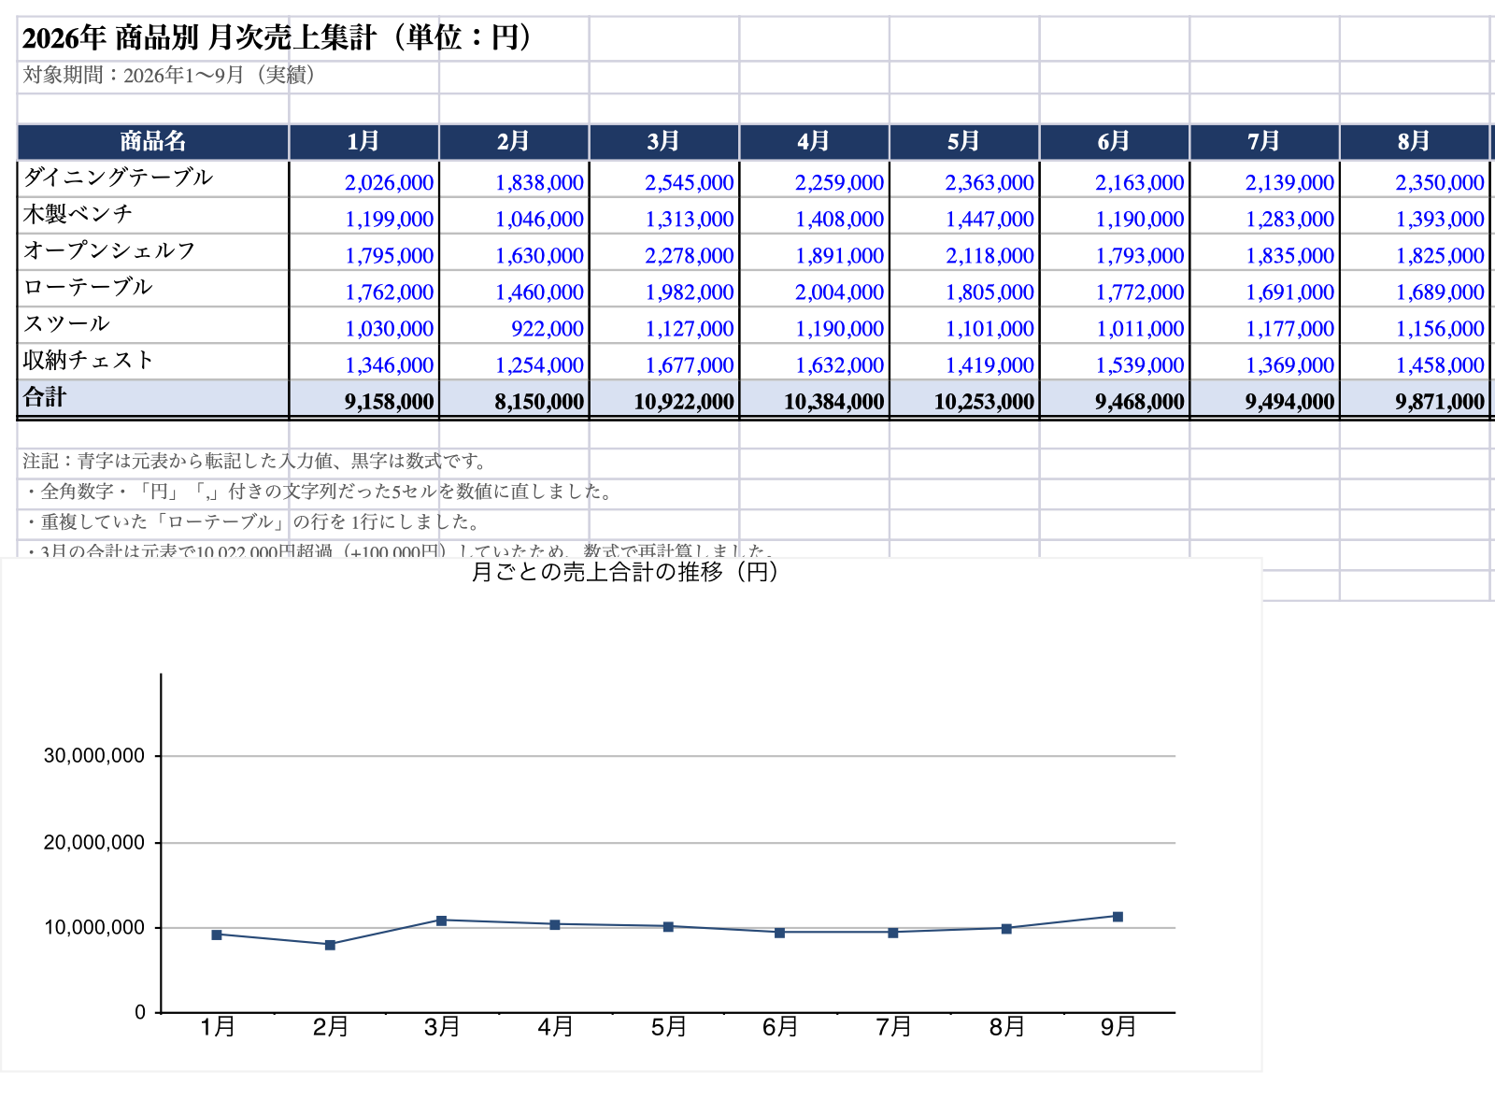1495x1113 pixels.
Task: Click the 収納チェスト row label
Action: pos(153,361)
